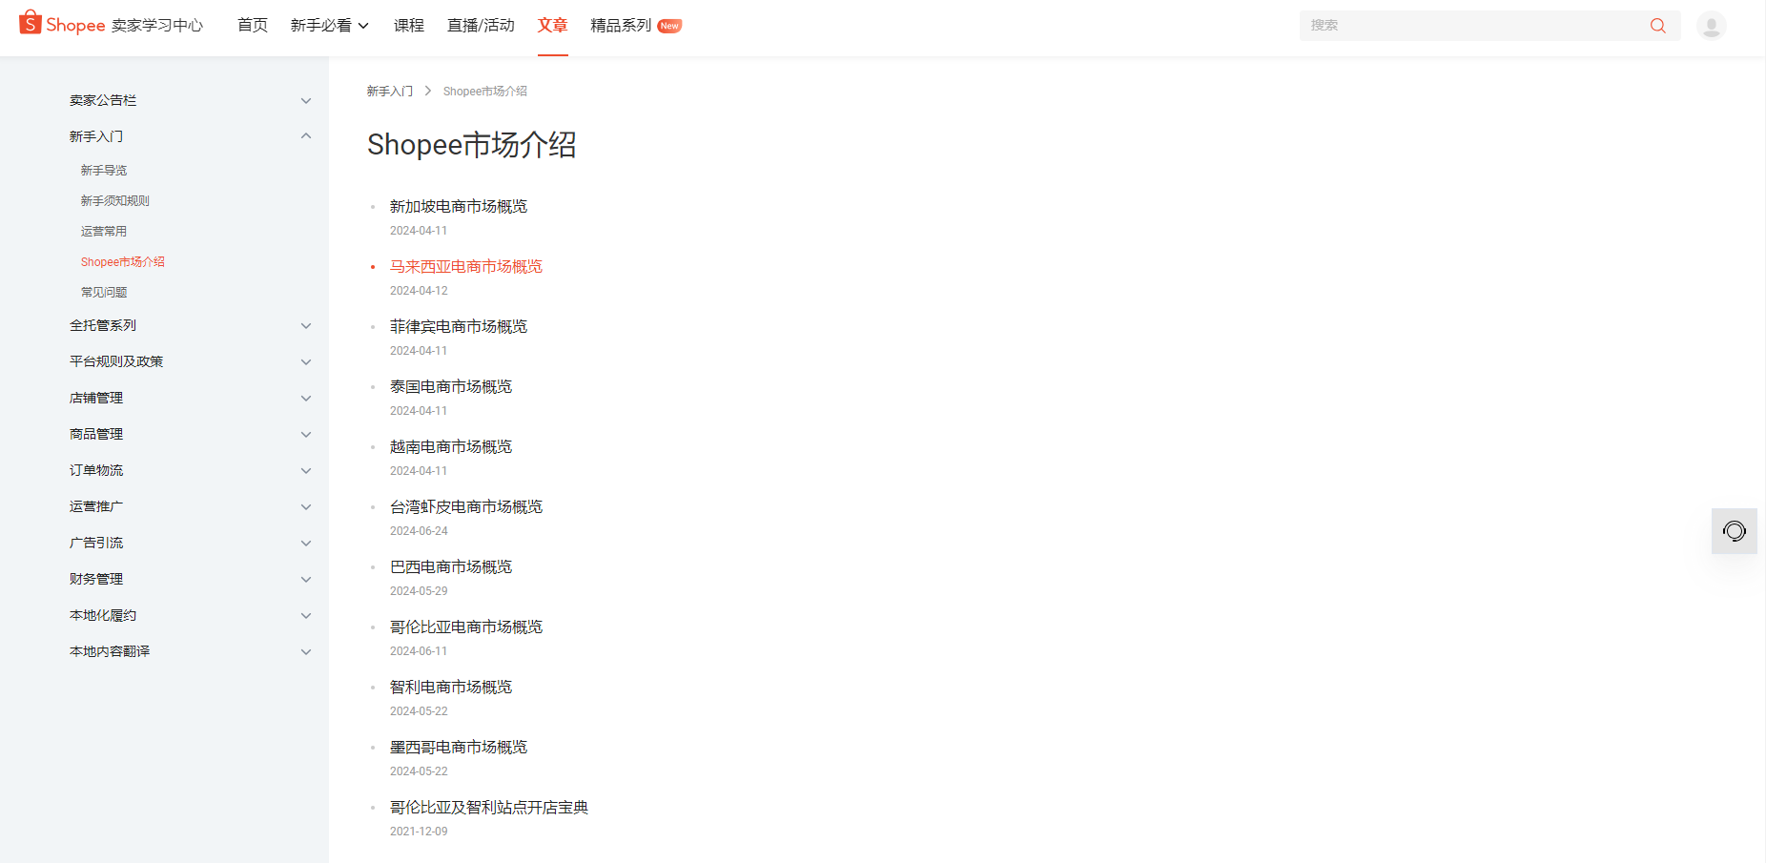Open article 新加坡电商市场概览

tap(459, 206)
